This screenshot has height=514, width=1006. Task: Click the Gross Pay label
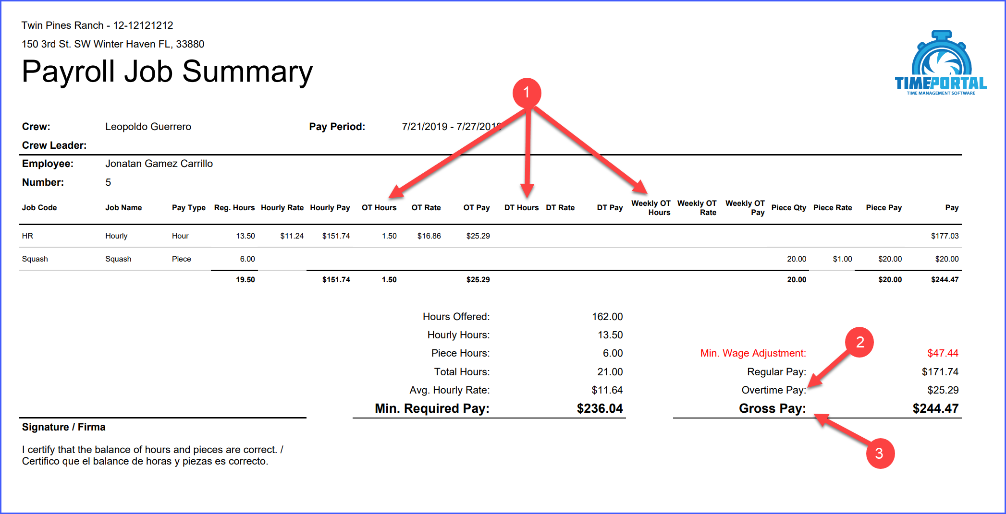coord(773,408)
